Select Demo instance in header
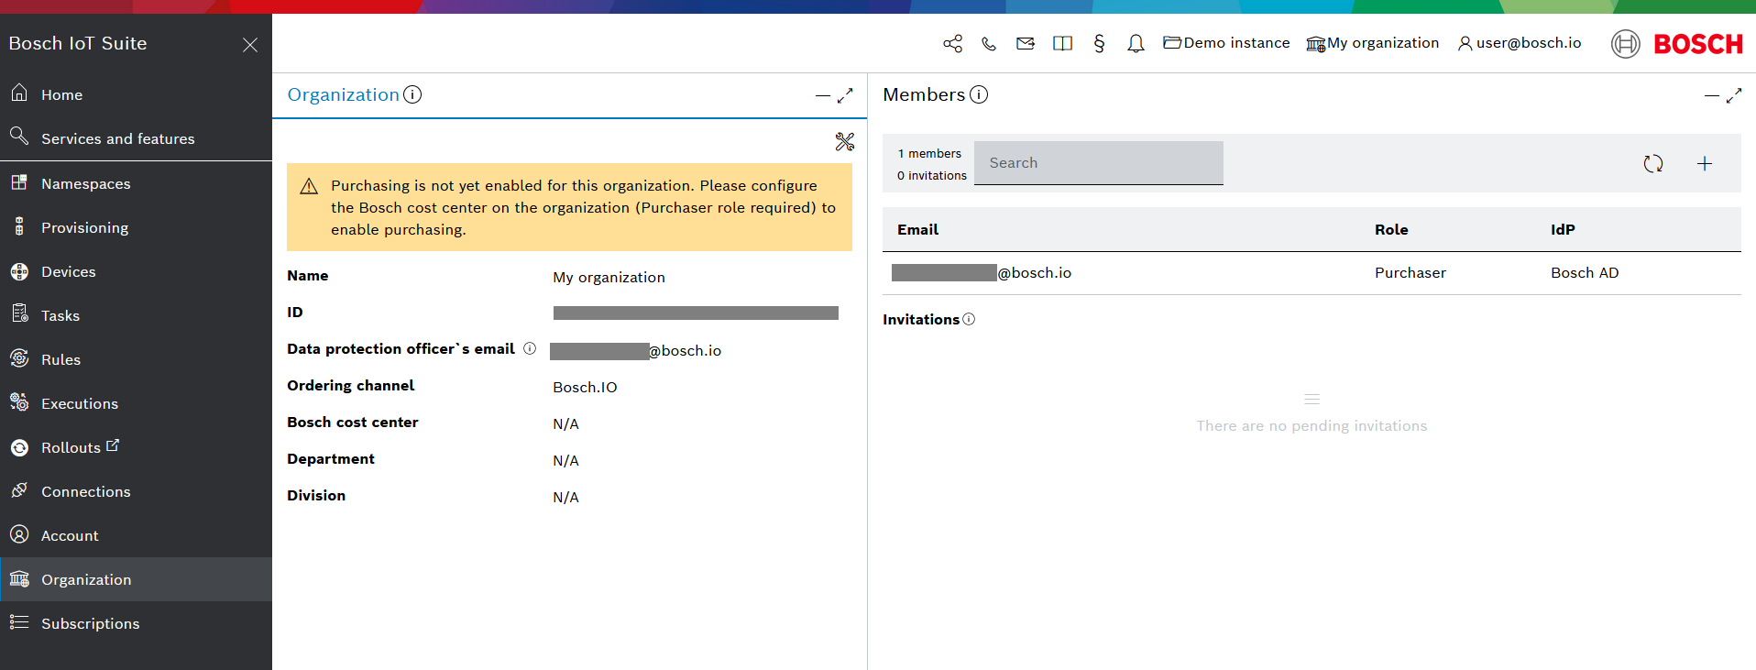Screen dimensions: 1756x670 (x=1226, y=43)
